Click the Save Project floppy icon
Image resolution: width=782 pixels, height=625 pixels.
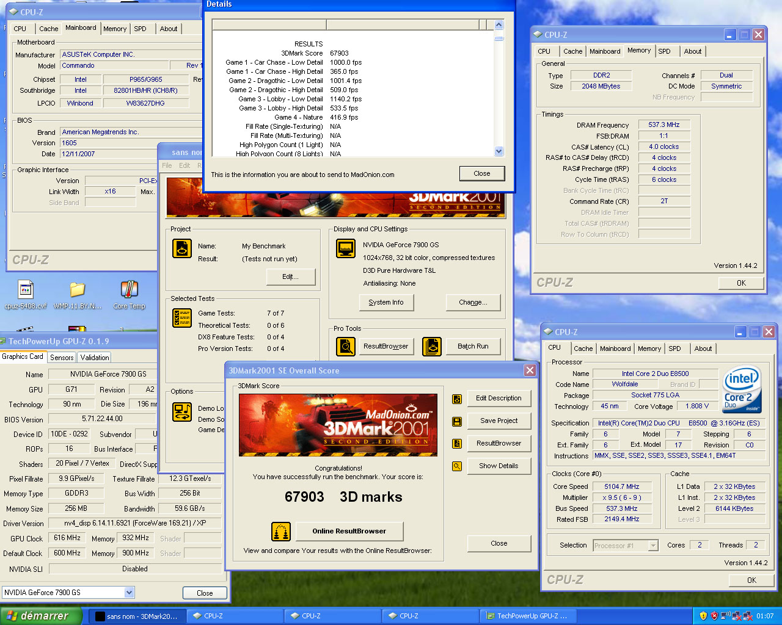(x=457, y=421)
